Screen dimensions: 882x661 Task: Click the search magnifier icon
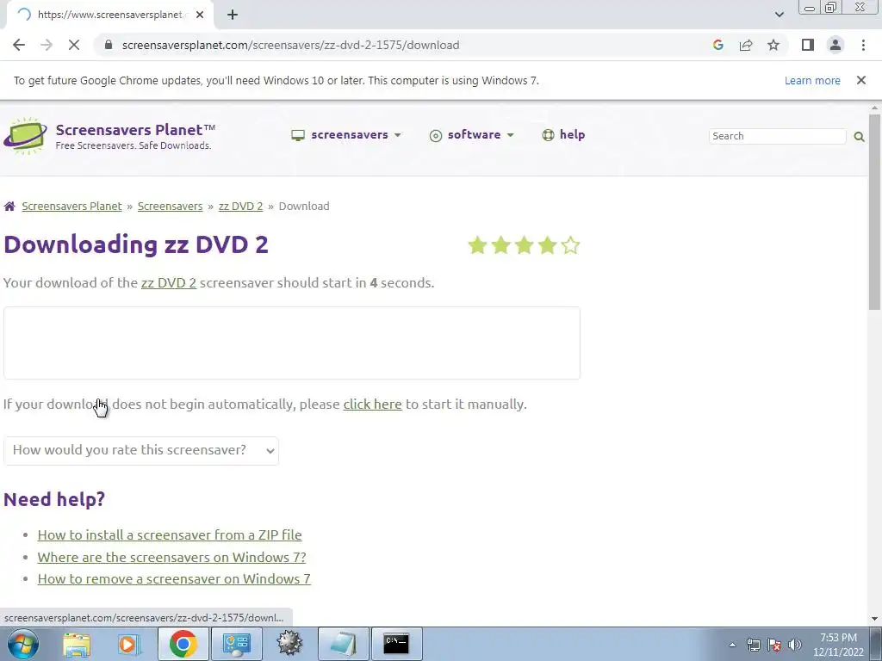click(859, 136)
